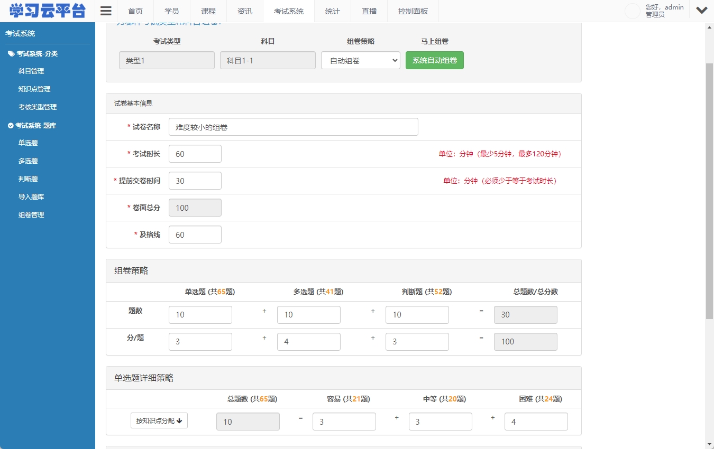Click the 系统自动组卷 green button
Image resolution: width=714 pixels, height=449 pixels.
tap(434, 60)
